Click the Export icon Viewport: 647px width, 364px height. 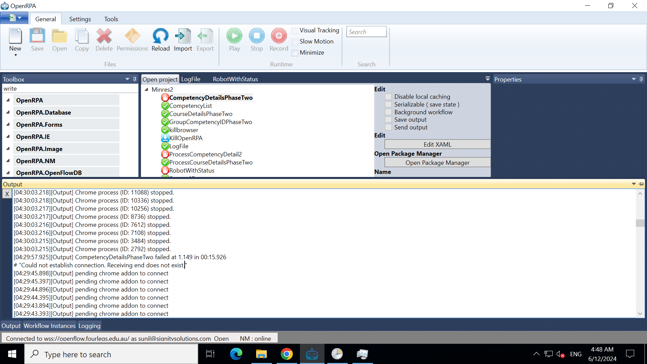[205, 36]
